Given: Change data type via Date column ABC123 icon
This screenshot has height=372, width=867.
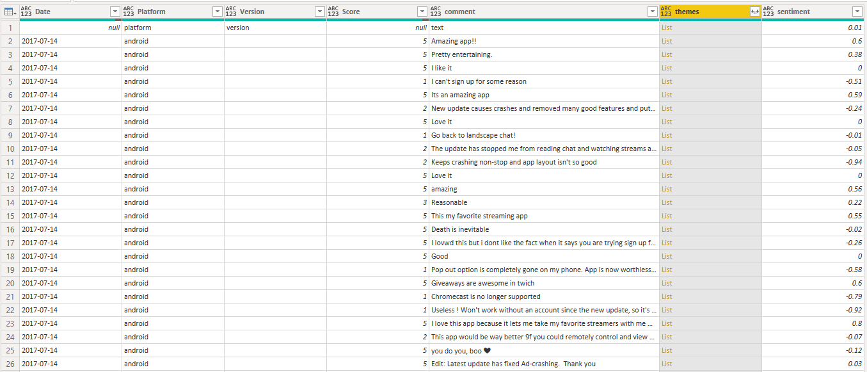Looking at the screenshot, I should (27, 12).
